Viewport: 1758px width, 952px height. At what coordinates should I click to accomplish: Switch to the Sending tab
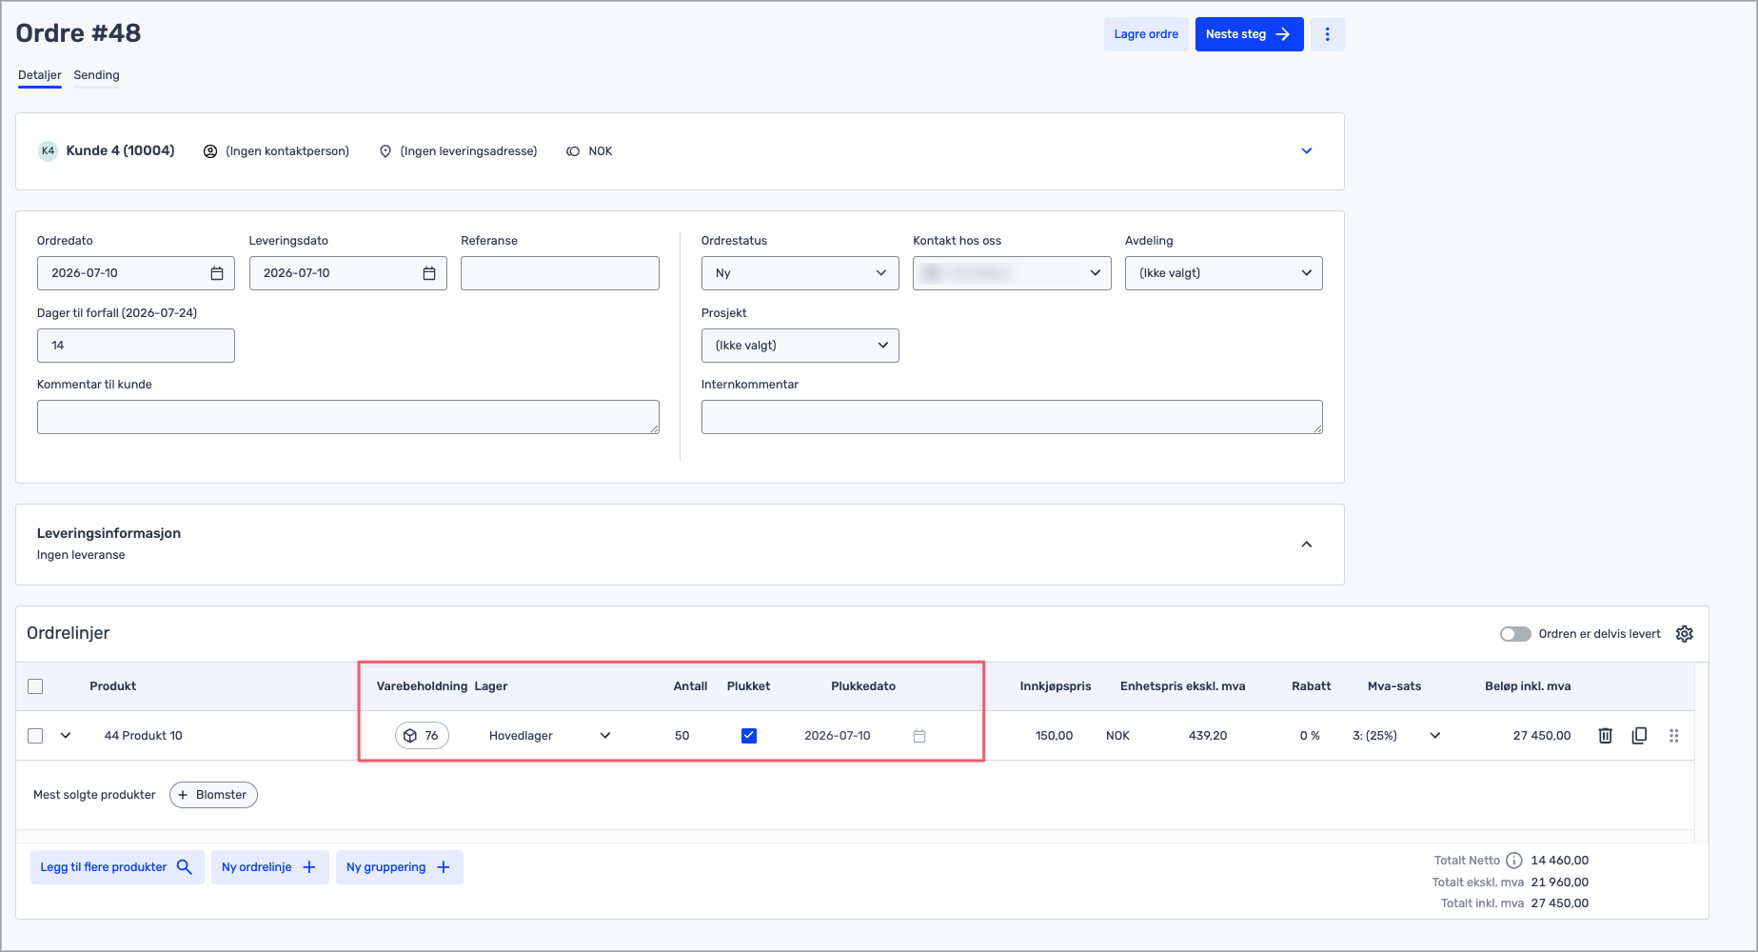point(97,75)
